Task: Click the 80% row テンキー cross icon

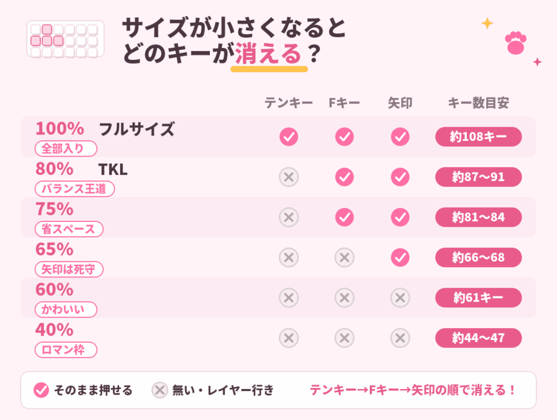Action: tap(289, 177)
